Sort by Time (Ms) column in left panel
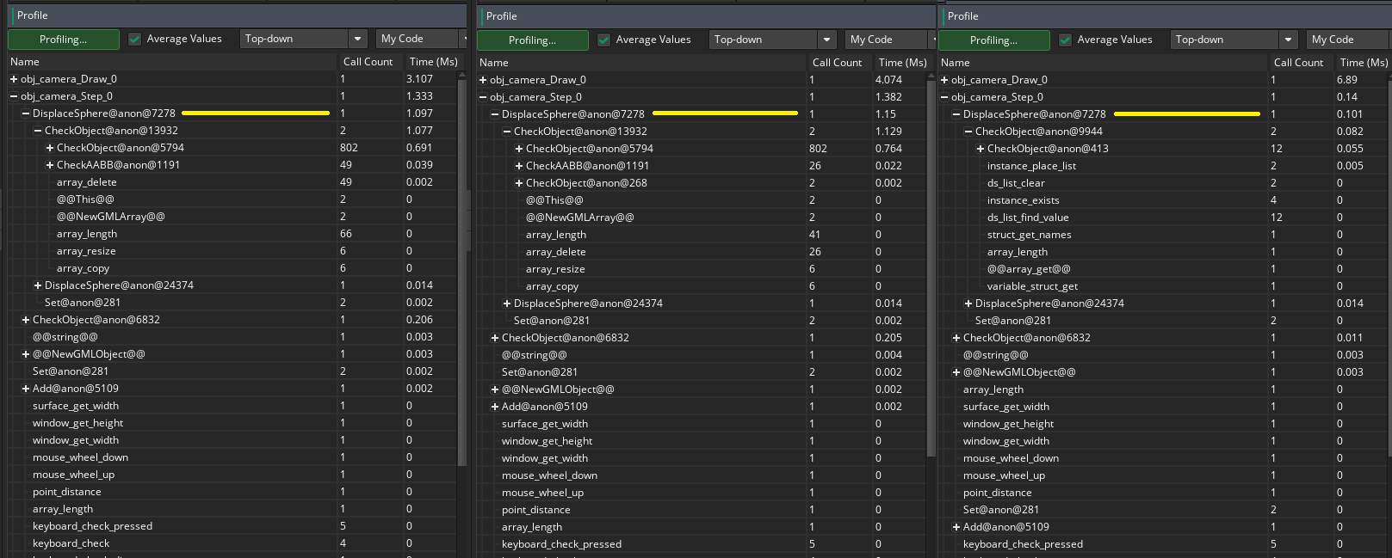Screen dimensions: 1392x558 [433, 62]
